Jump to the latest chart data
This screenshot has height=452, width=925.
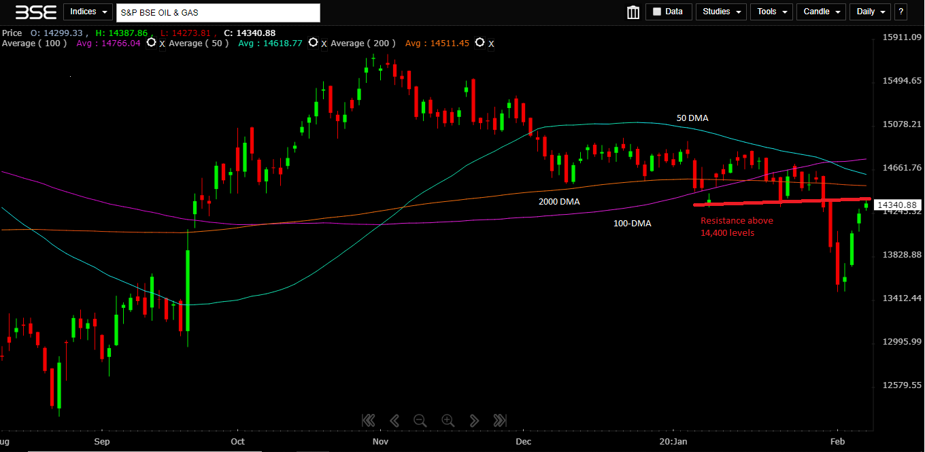tap(499, 420)
